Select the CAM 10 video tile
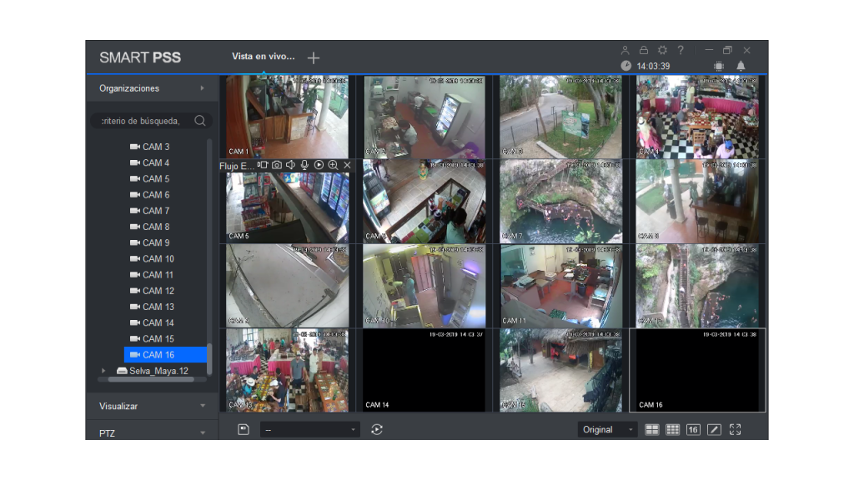Screen dimensions: 854x480 (424, 286)
